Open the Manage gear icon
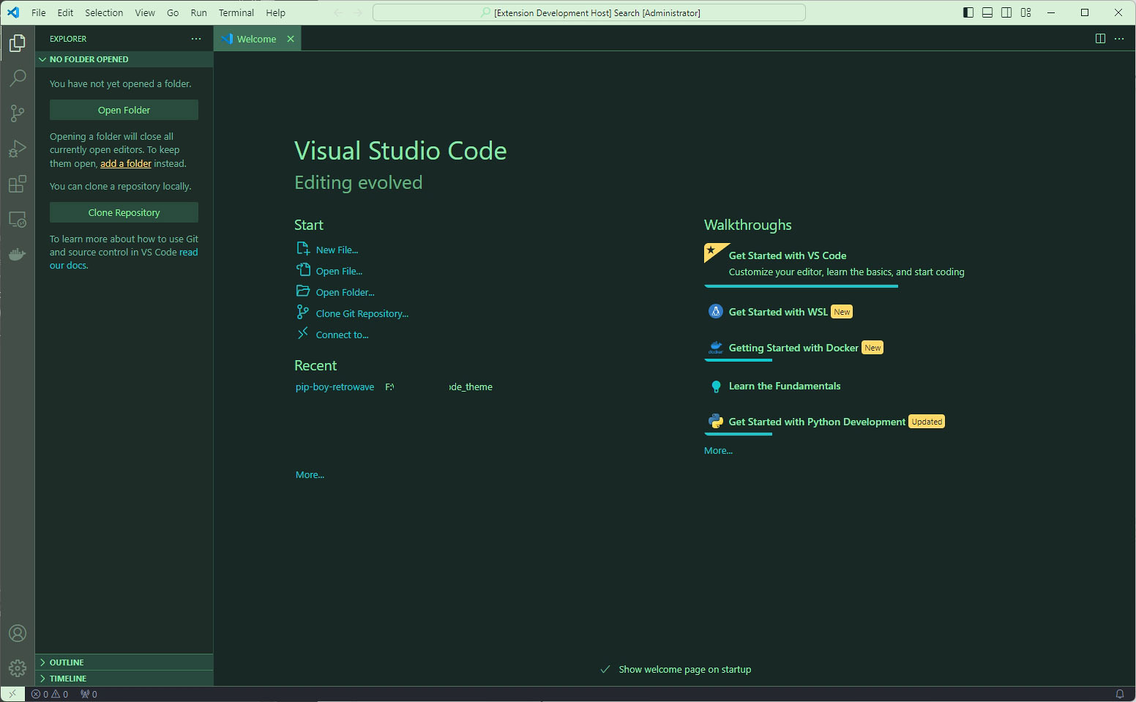Image resolution: width=1136 pixels, height=702 pixels. coord(18,668)
